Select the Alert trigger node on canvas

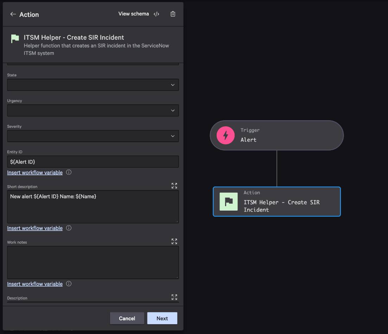pos(276,135)
